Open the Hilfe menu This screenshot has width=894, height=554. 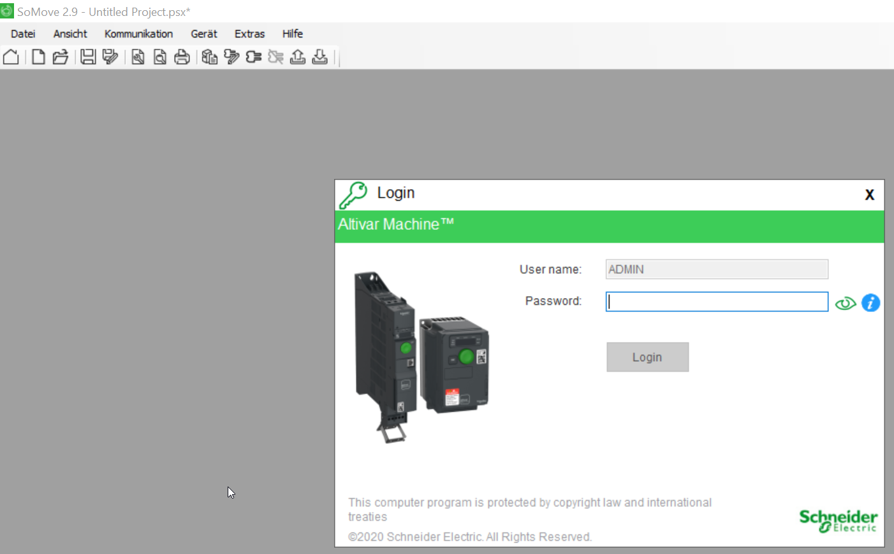click(x=293, y=34)
